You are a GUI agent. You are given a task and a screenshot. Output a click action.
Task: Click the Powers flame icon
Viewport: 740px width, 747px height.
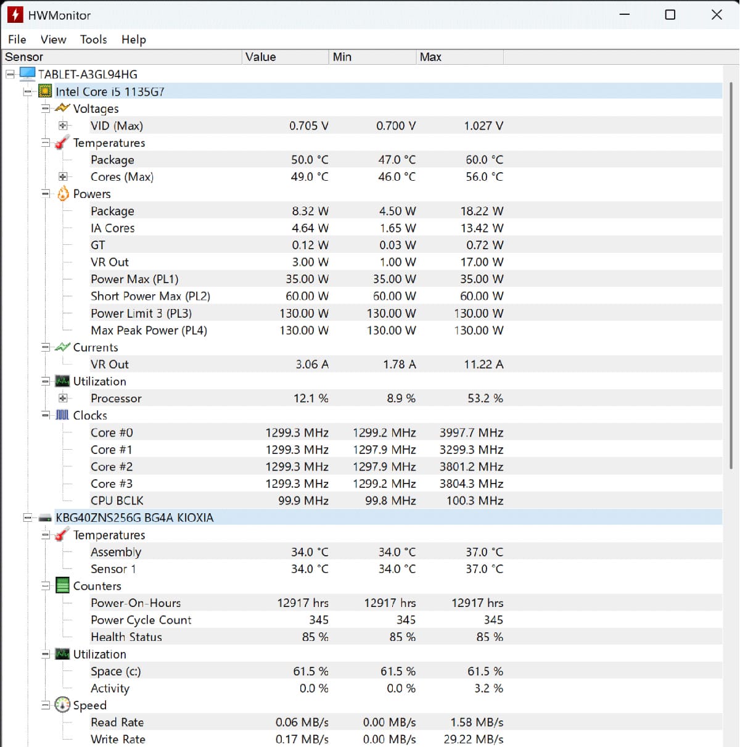click(63, 194)
